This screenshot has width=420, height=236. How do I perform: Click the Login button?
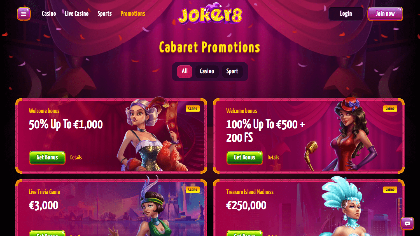[346, 14]
